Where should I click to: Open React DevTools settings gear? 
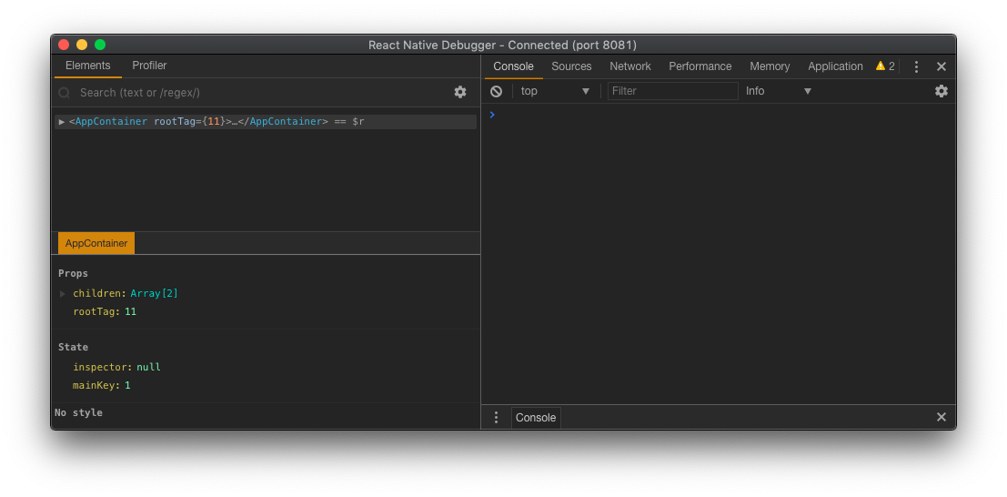460,92
